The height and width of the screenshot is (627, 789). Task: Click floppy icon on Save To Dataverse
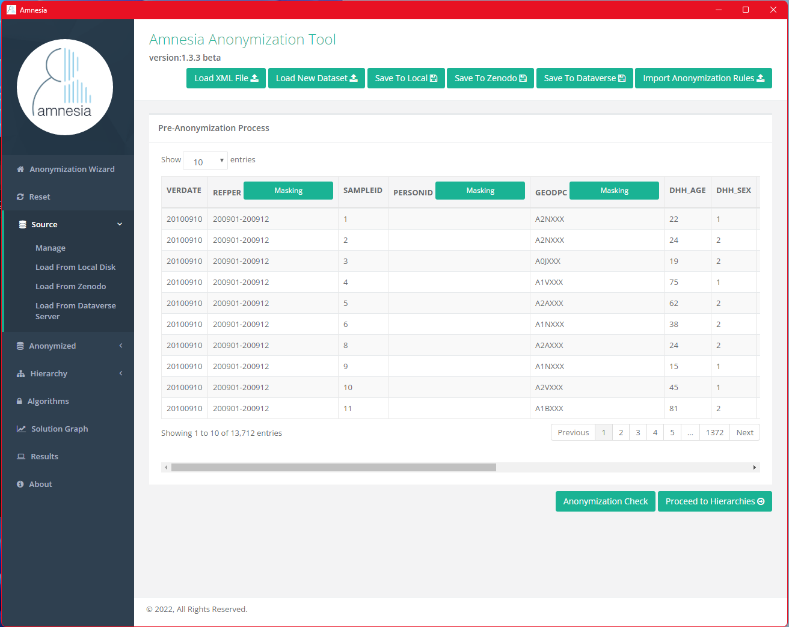(622, 78)
